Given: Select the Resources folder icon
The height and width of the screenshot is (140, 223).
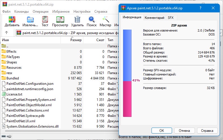Looking at the screenshot, I should 4,67.
